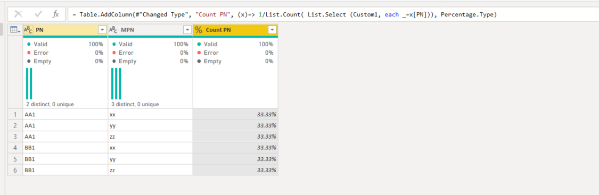599x195 pixels.
Task: Select row number 4
Action: click(15, 148)
